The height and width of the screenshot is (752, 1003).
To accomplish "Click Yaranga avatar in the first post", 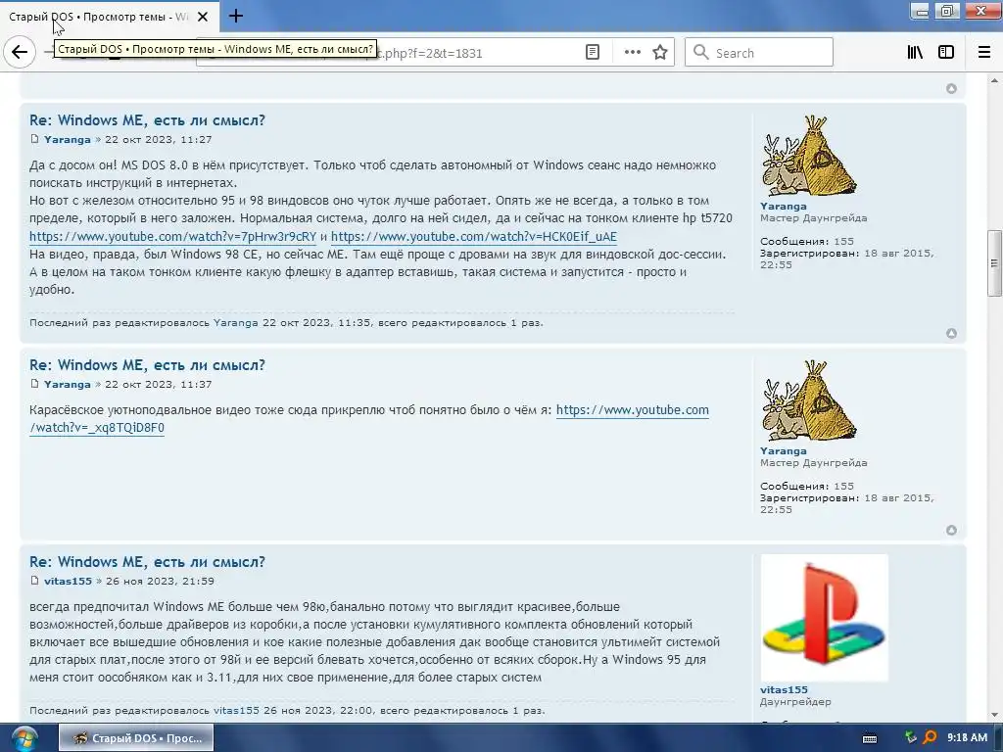I will (x=809, y=156).
